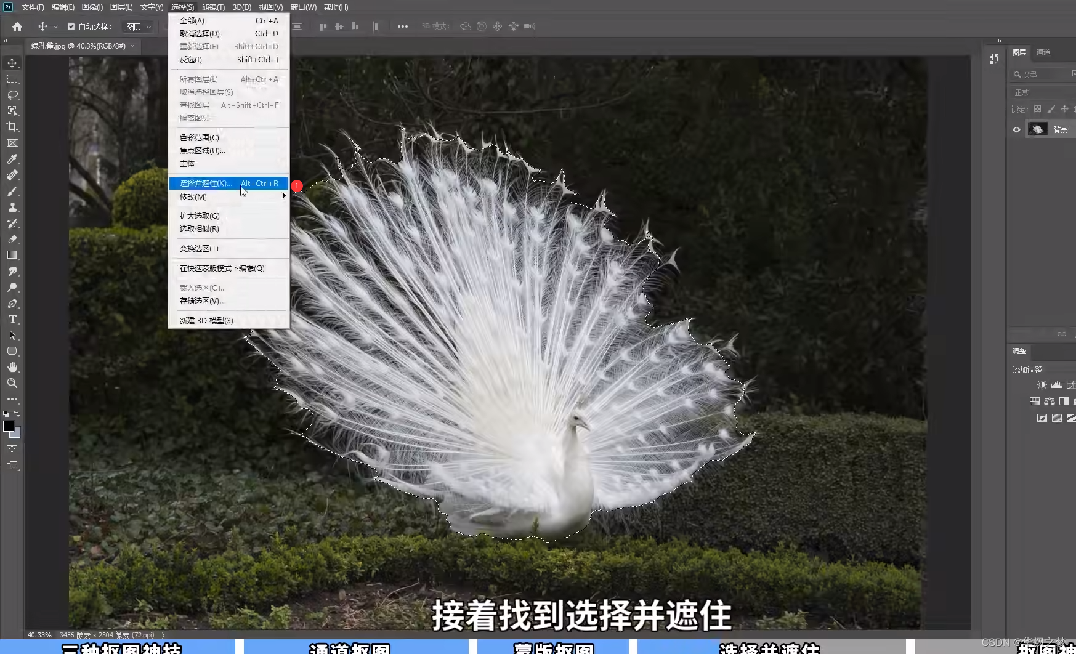Choose 反选(I) in the Select menu

(229, 60)
